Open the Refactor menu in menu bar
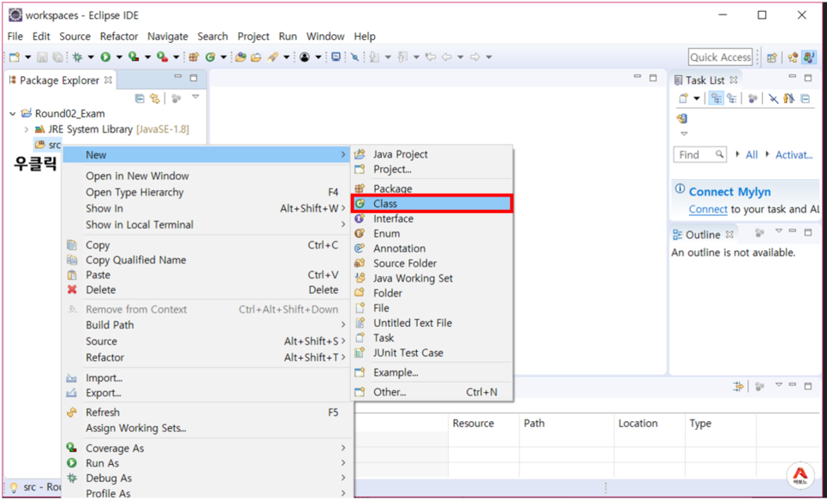 coord(119,37)
